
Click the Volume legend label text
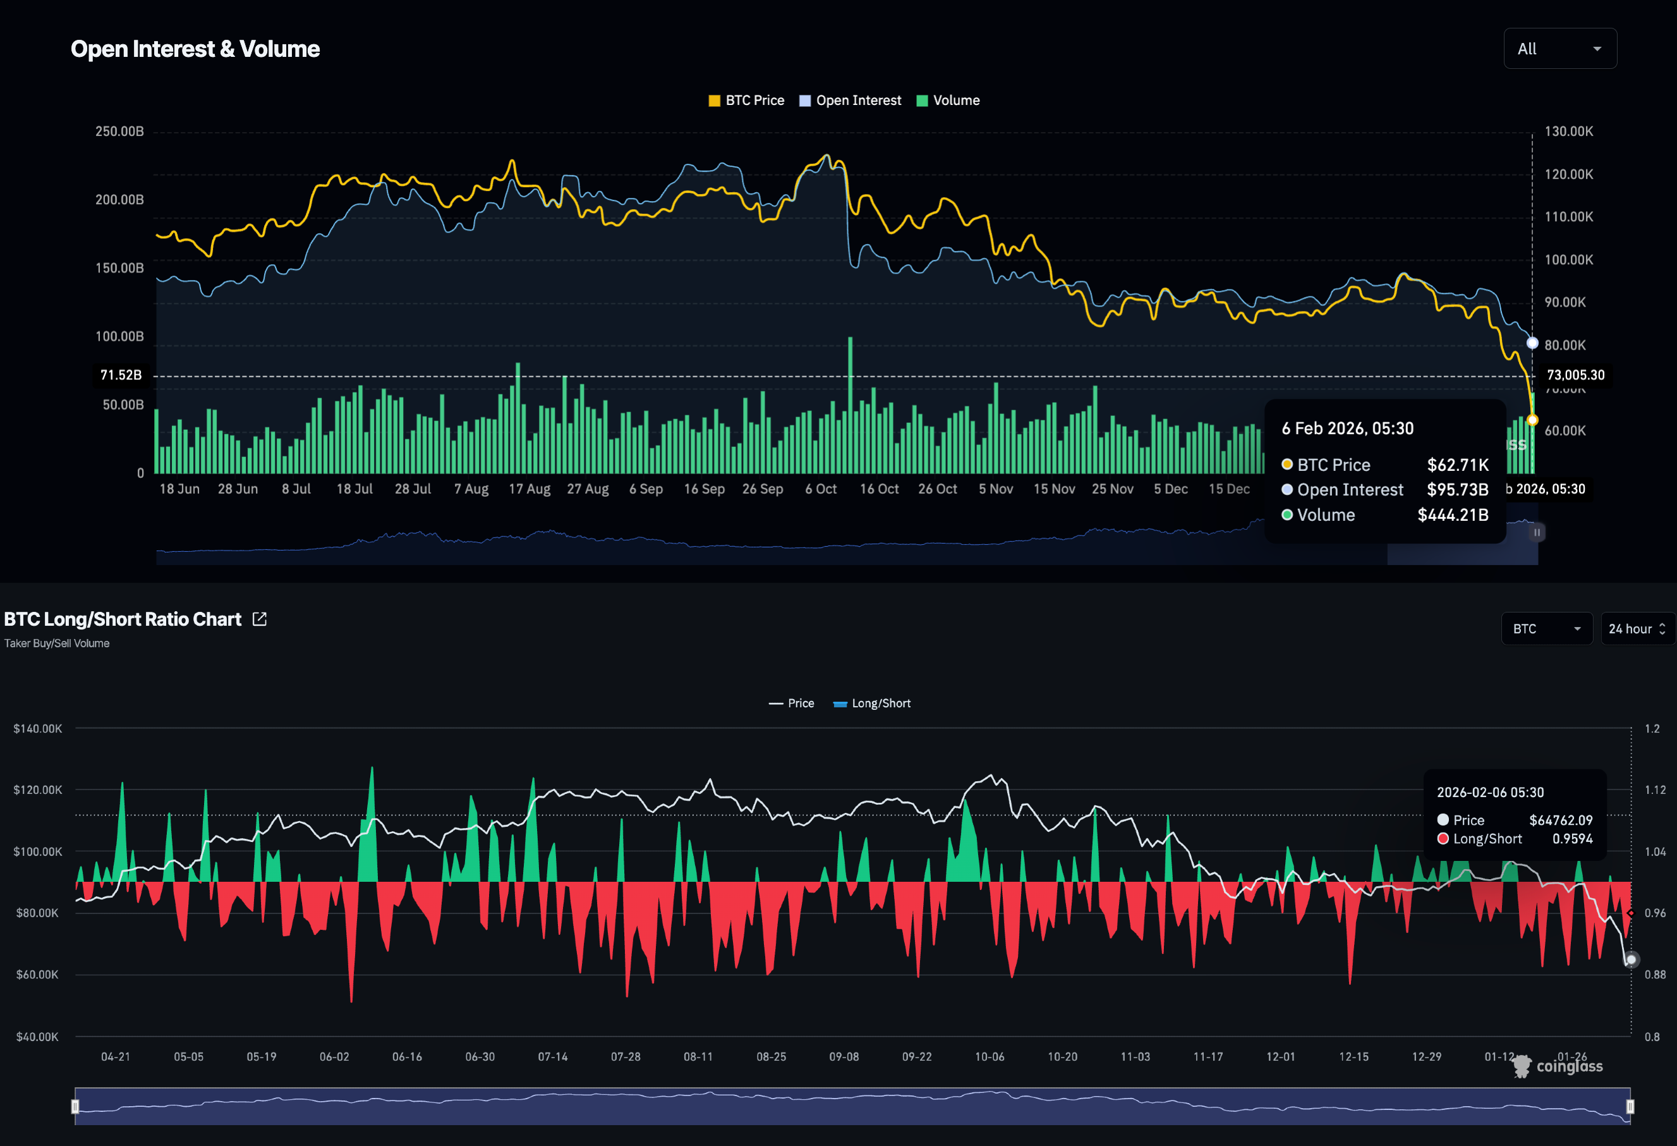[x=956, y=101]
